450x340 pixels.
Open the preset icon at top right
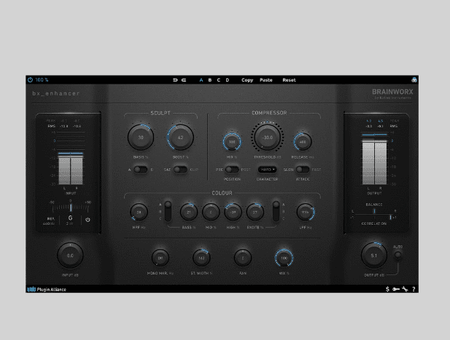(x=414, y=80)
